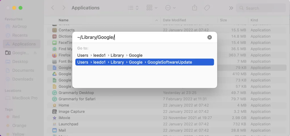The height and width of the screenshot is (136, 290).
Task: Click the 2.98 GB size value
Action: pos(239,118)
